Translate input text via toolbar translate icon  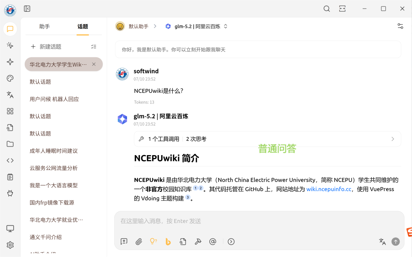pyautogui.click(x=382, y=241)
